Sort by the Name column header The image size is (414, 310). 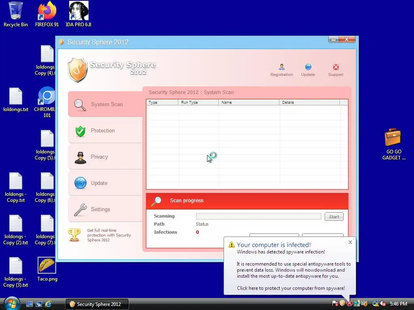click(249, 102)
